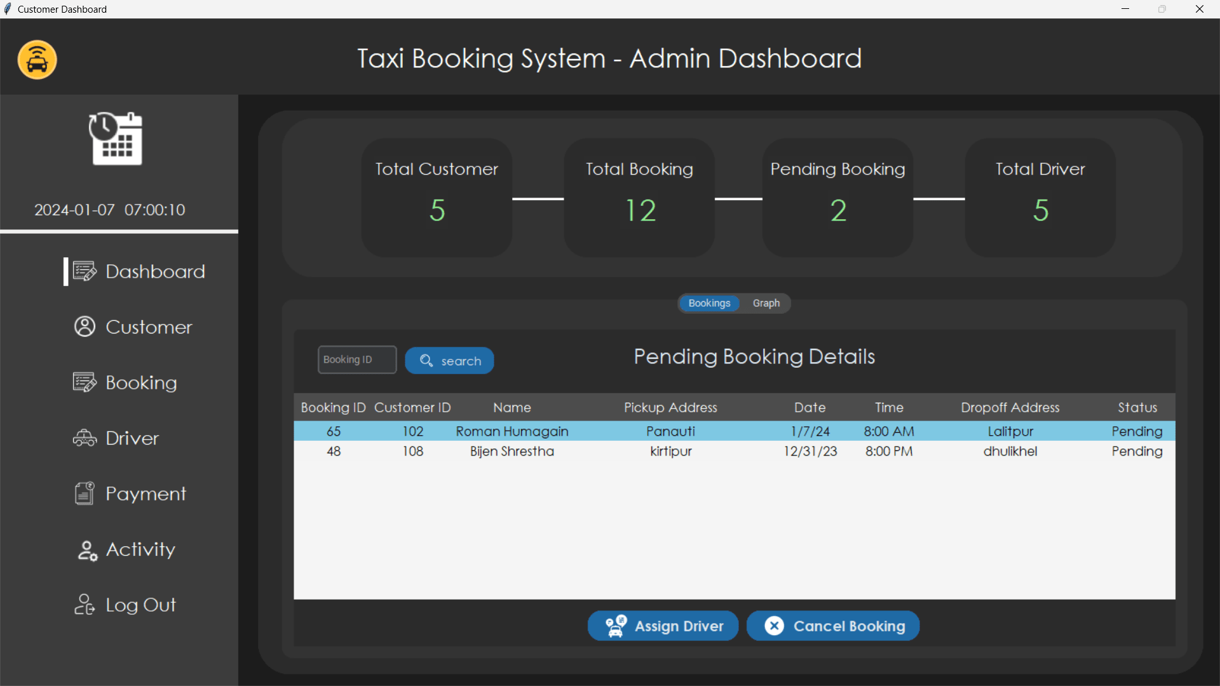Go to the Customer section
Screen dimensions: 1220x686
pyautogui.click(x=149, y=326)
